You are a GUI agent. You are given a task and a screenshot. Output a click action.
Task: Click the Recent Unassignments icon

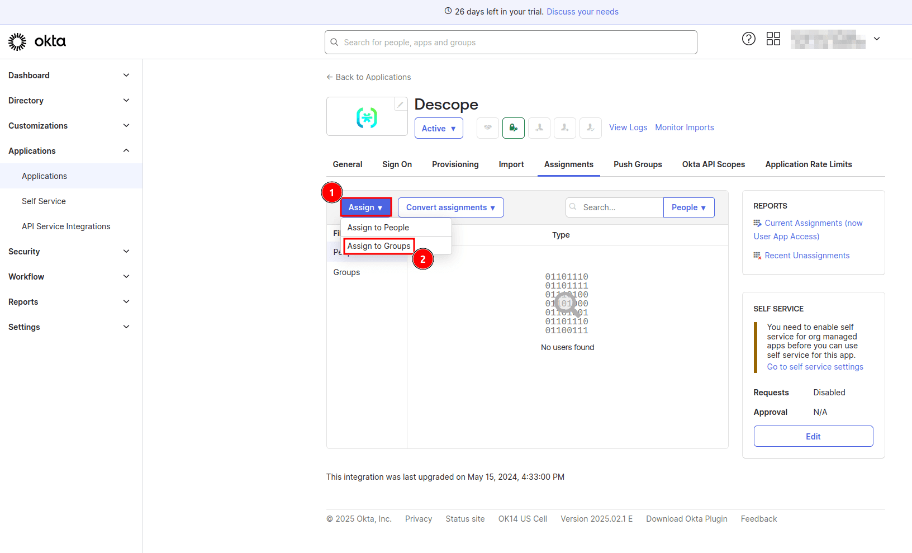[758, 256]
